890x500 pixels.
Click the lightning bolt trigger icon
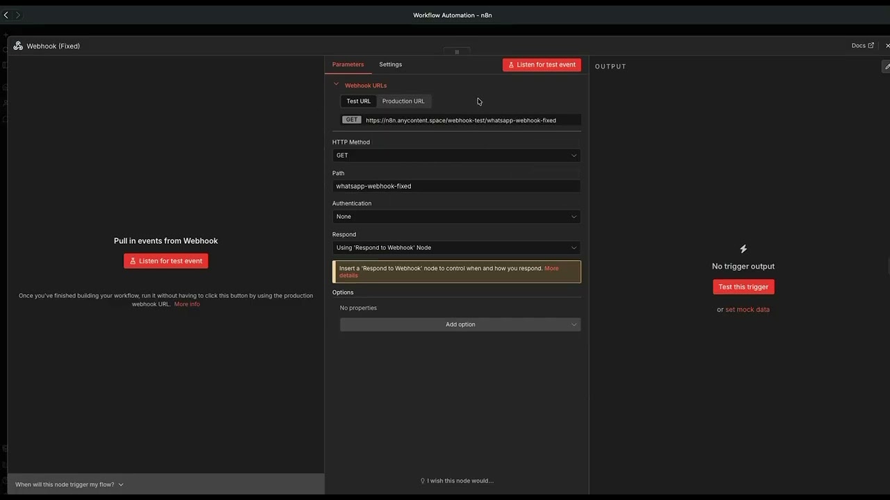click(x=743, y=249)
